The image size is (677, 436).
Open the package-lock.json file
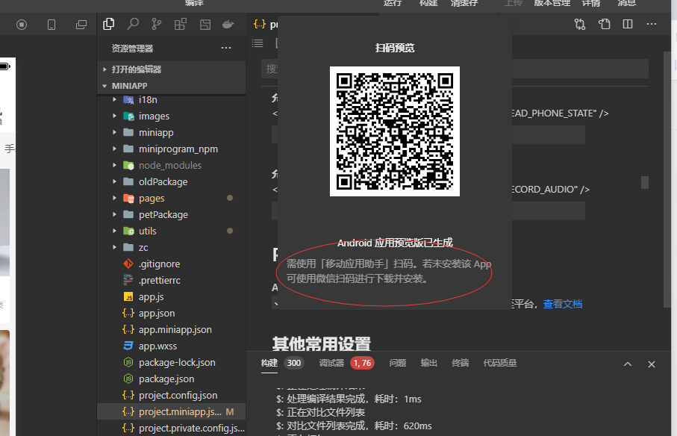coord(172,362)
